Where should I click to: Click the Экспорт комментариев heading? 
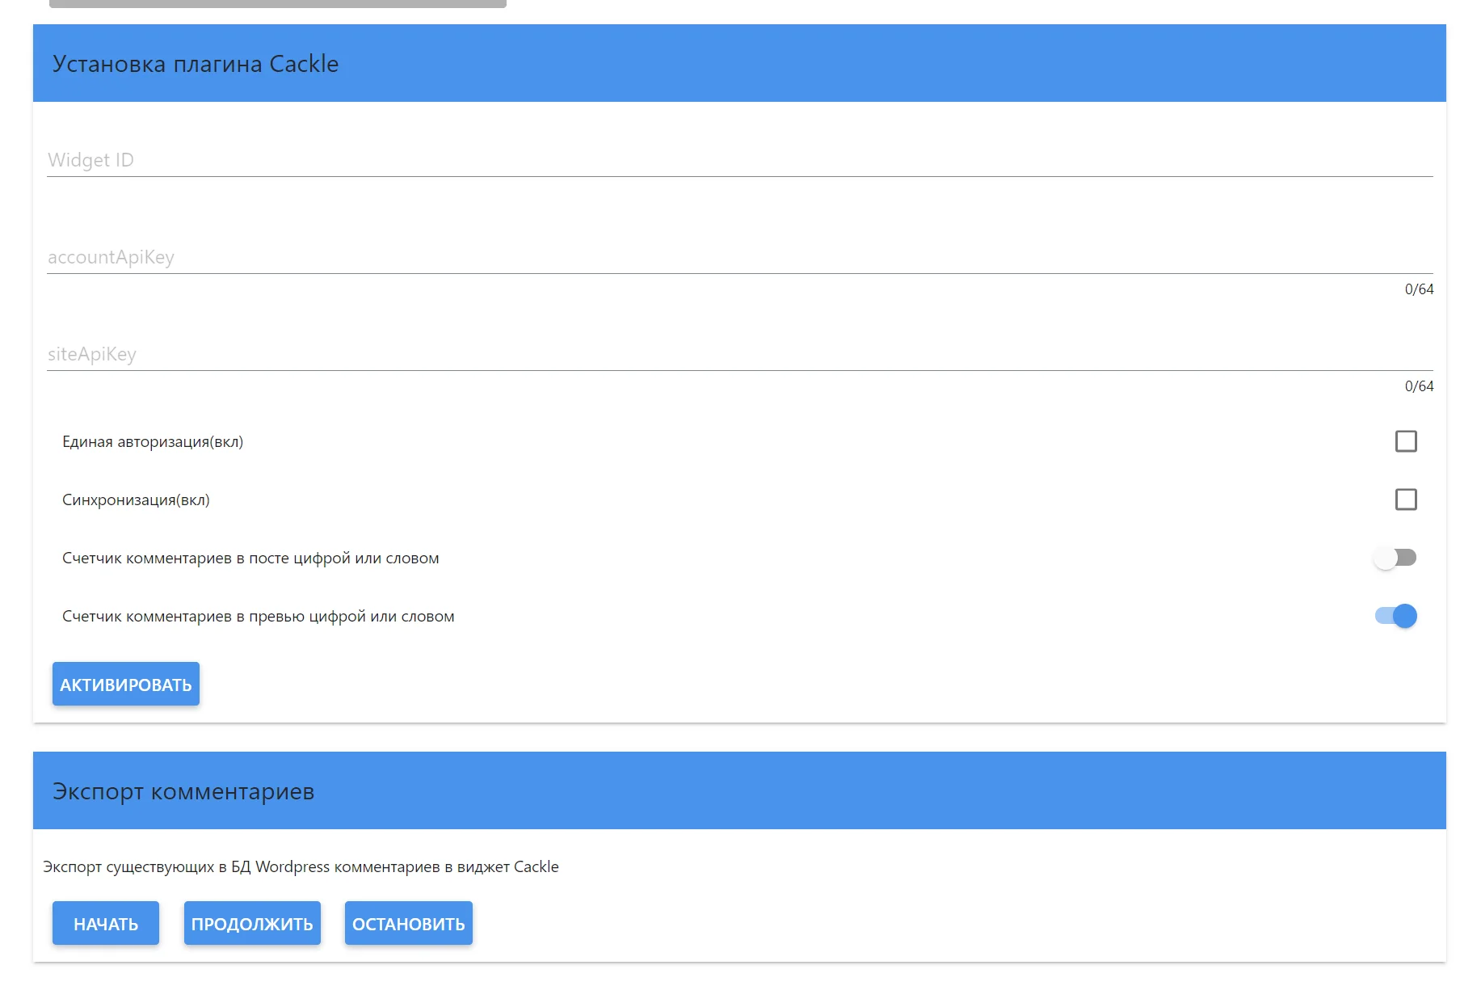pos(183,791)
